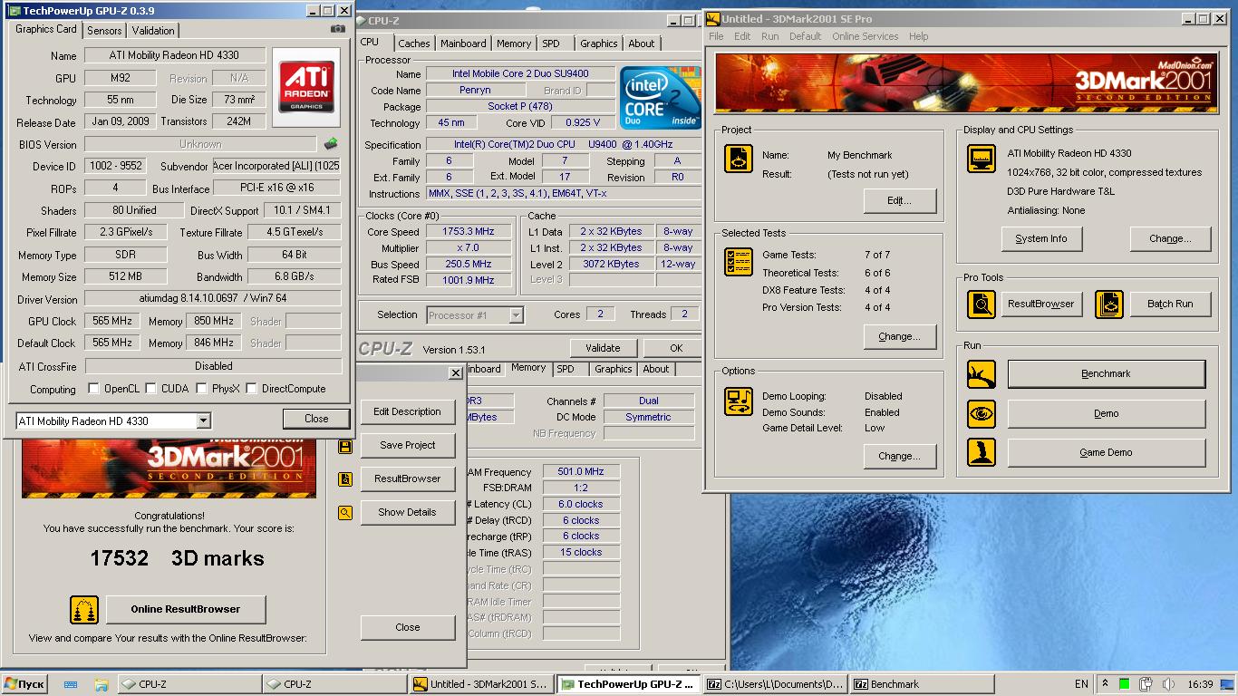Enable the CUDA checkbox
Image resolution: width=1238 pixels, height=696 pixels.
tap(150, 389)
